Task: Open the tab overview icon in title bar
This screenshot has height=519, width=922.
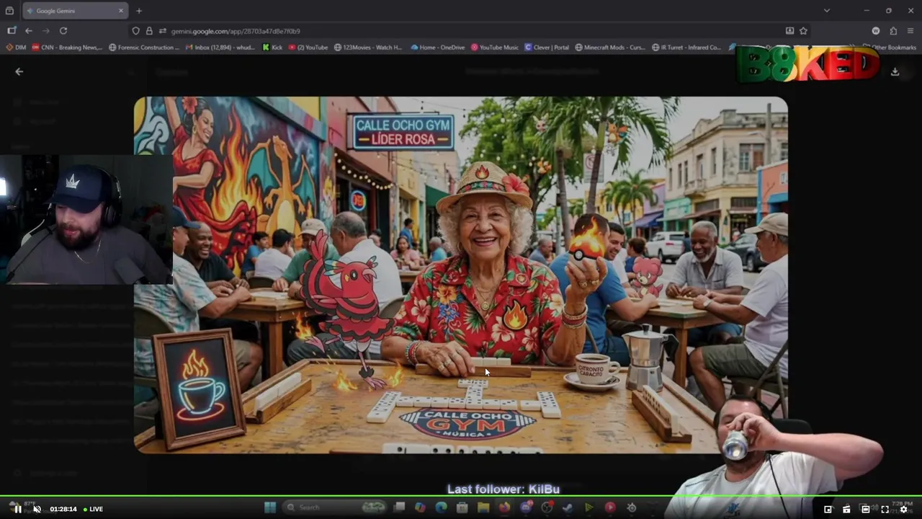Action: (9, 11)
